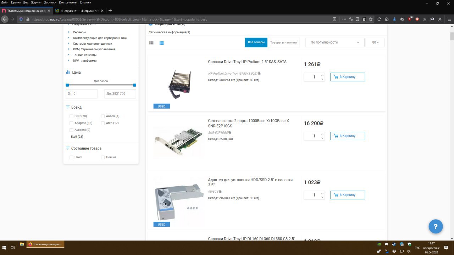The height and width of the screenshot is (255, 454).
Task: Add HP Proliant drive tray to cart
Action: (x=348, y=77)
